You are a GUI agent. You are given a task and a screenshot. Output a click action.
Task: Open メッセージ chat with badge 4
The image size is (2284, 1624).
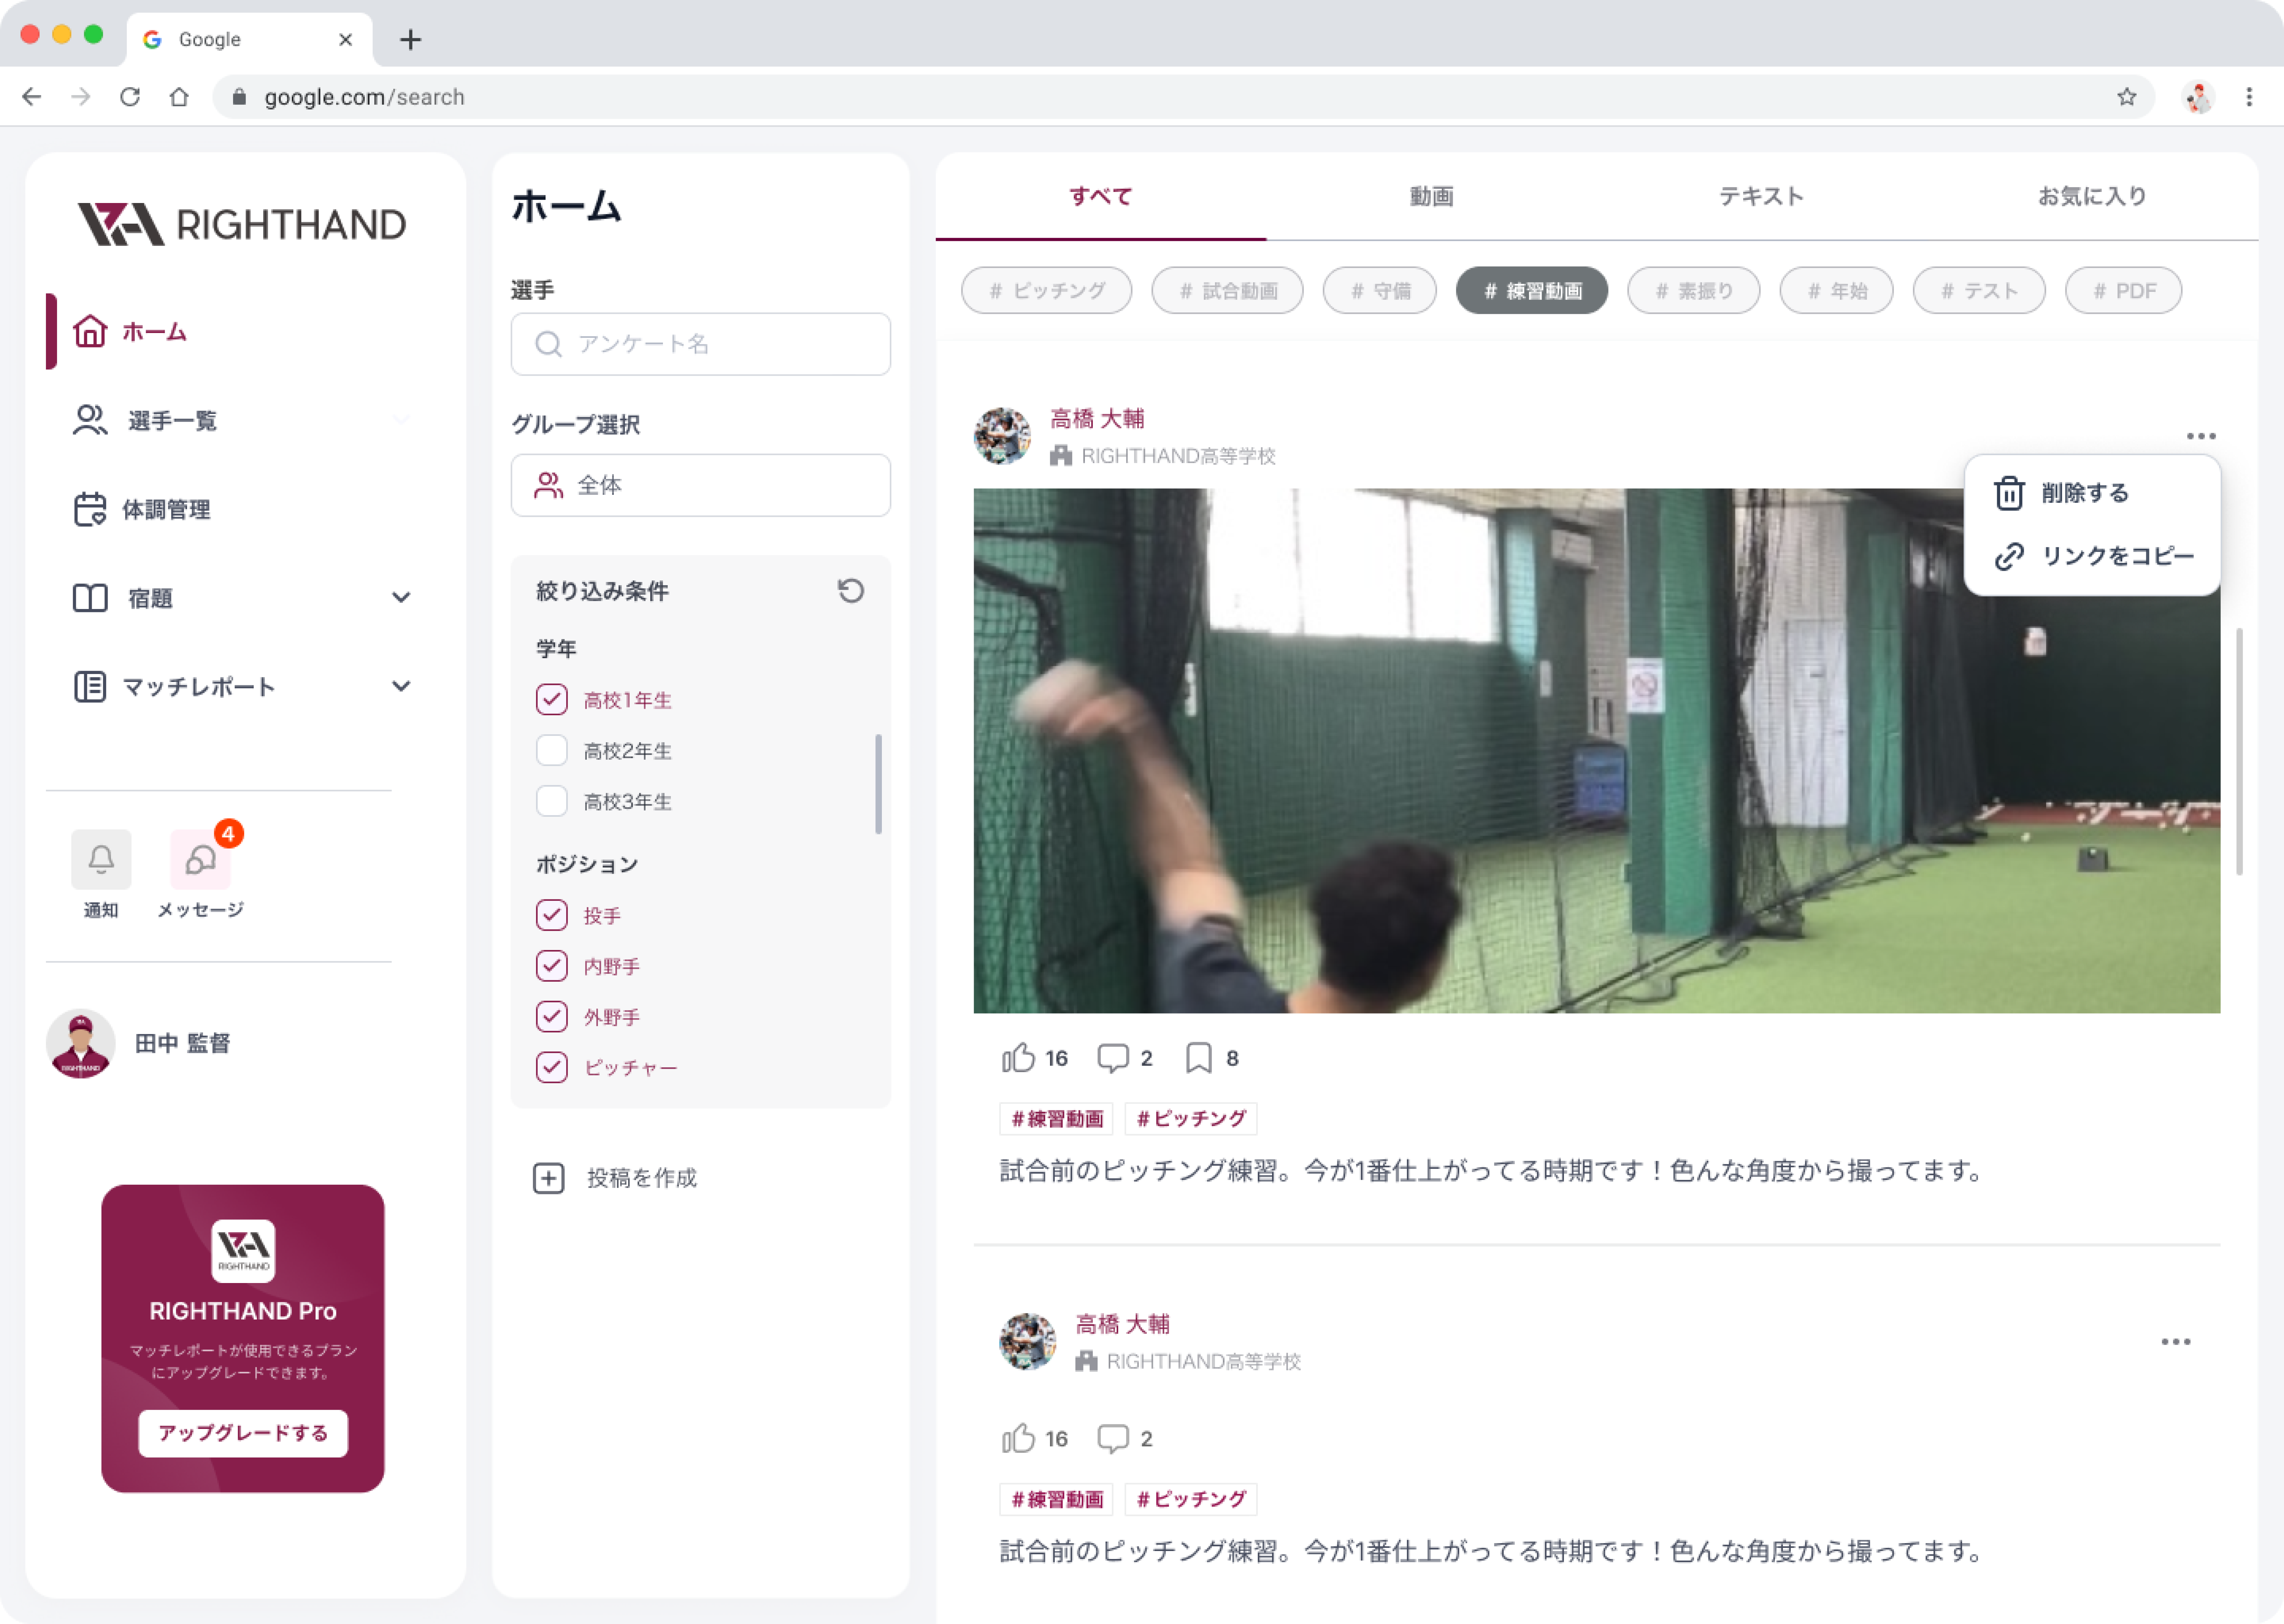click(x=201, y=859)
